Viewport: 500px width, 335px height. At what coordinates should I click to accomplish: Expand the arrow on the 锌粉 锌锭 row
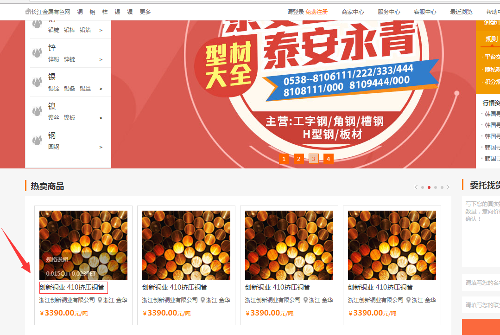click(x=101, y=60)
